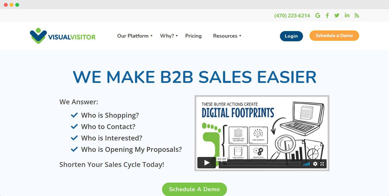This screenshot has height=196, width=389.
Task: Toggle fullscreen on the video player
Action: click(x=322, y=164)
